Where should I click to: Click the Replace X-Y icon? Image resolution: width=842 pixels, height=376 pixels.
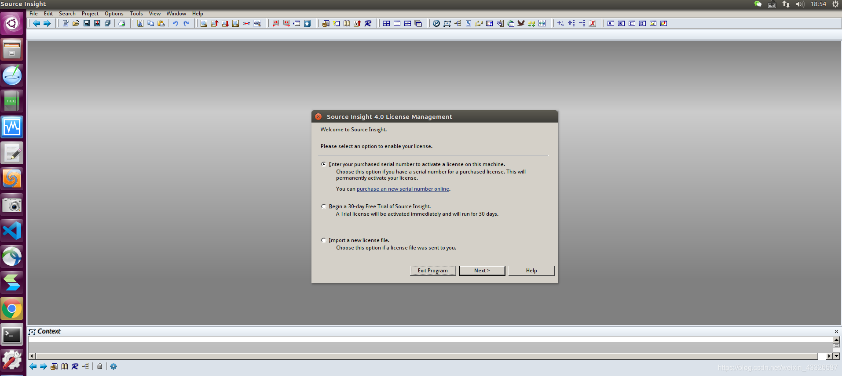tap(246, 23)
